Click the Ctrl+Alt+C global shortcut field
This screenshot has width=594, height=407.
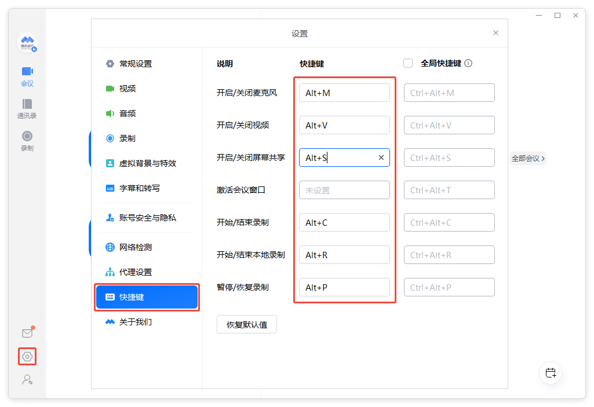point(449,223)
